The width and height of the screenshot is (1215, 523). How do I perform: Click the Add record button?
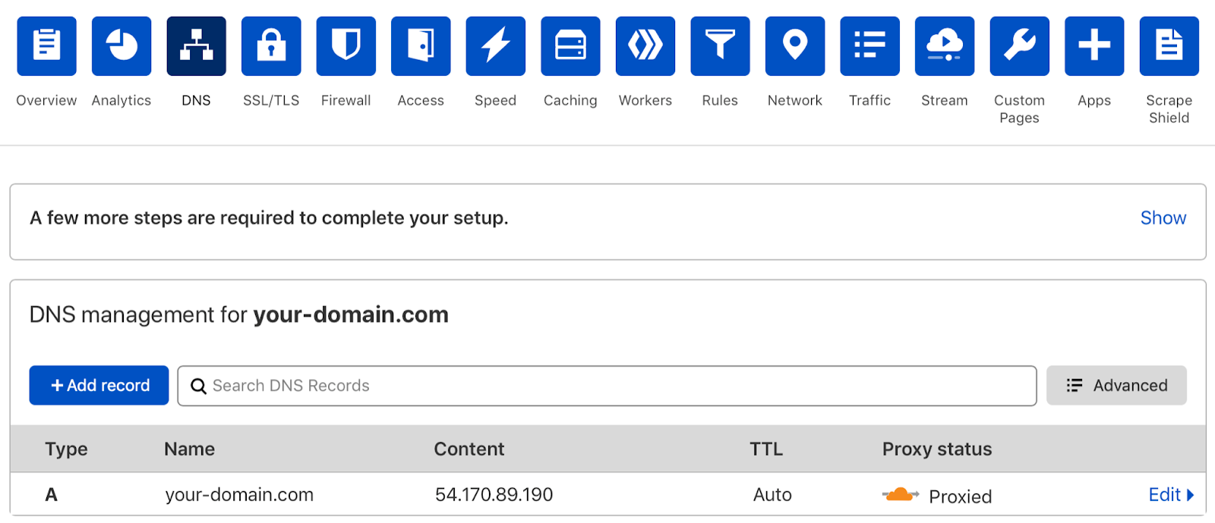click(x=99, y=385)
